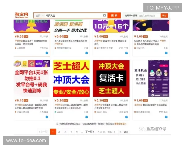Open the shop icon on the ¥0.20 card
Image resolution: width=185 pixels, height=148 pixels.
pos(55,112)
